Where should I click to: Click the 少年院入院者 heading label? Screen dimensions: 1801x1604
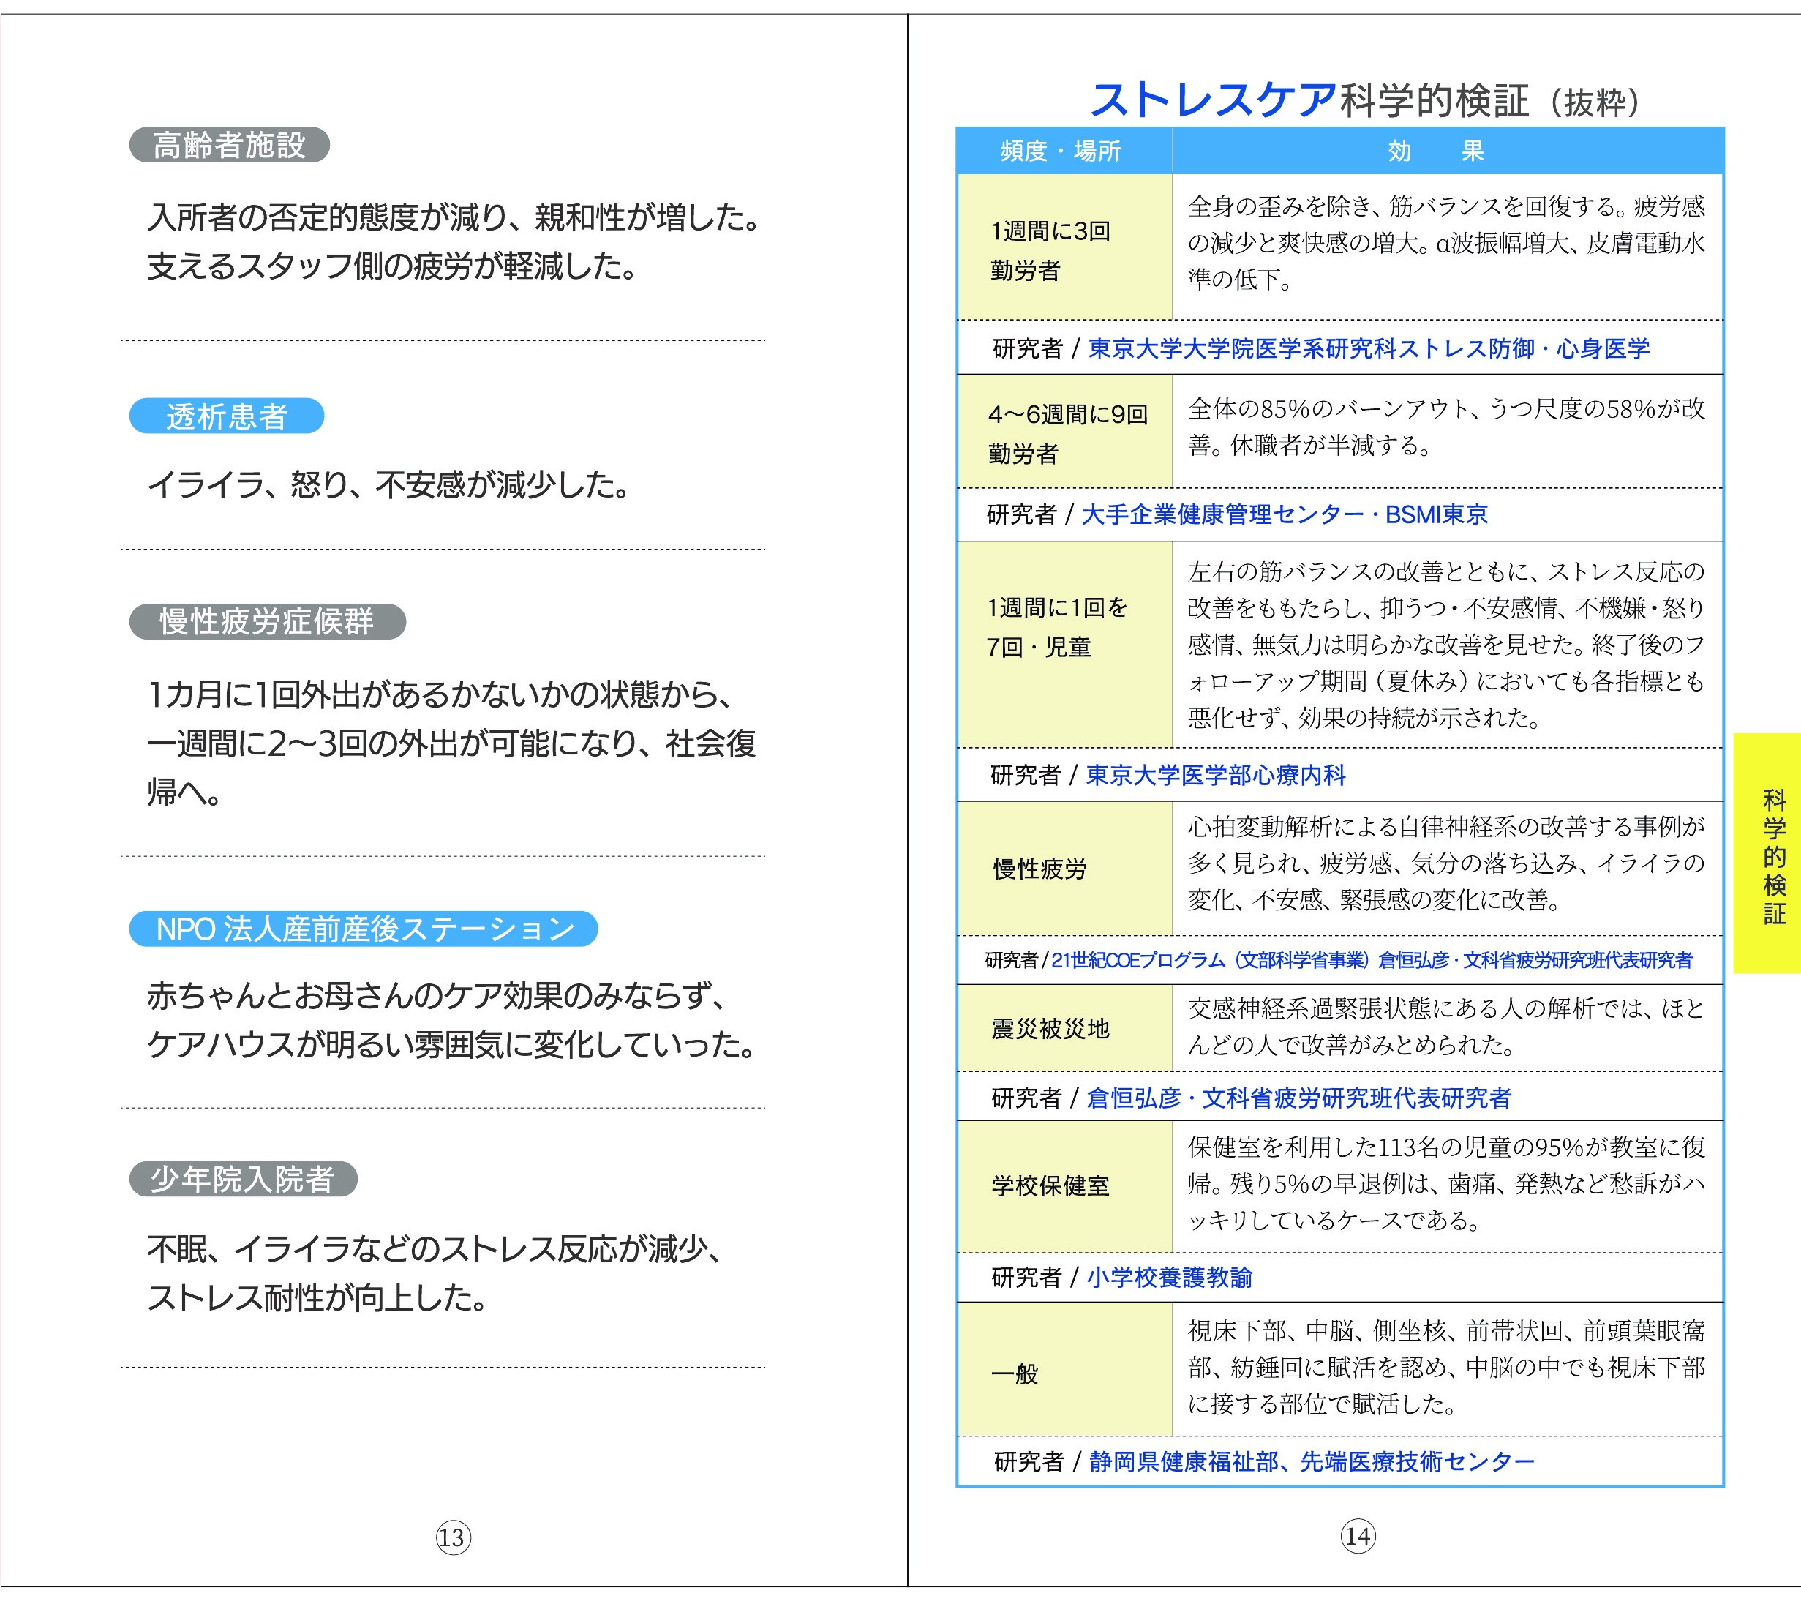click(x=243, y=1178)
